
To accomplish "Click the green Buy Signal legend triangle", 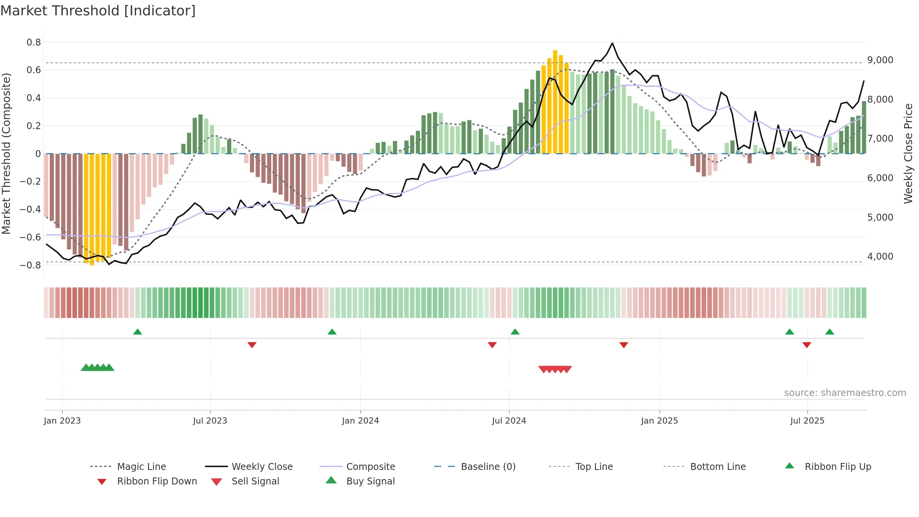I will pos(331,480).
